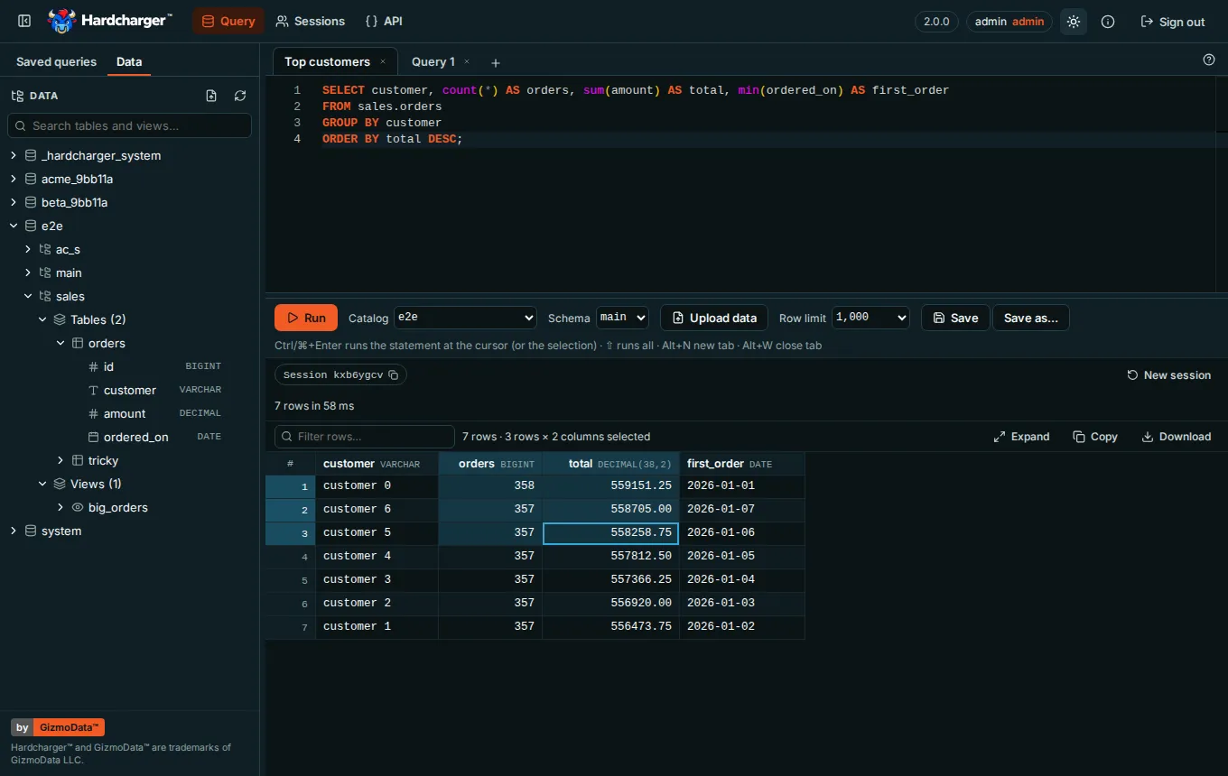Expand the results panel
Viewport: 1228px width, 776px height.
point(1021,437)
